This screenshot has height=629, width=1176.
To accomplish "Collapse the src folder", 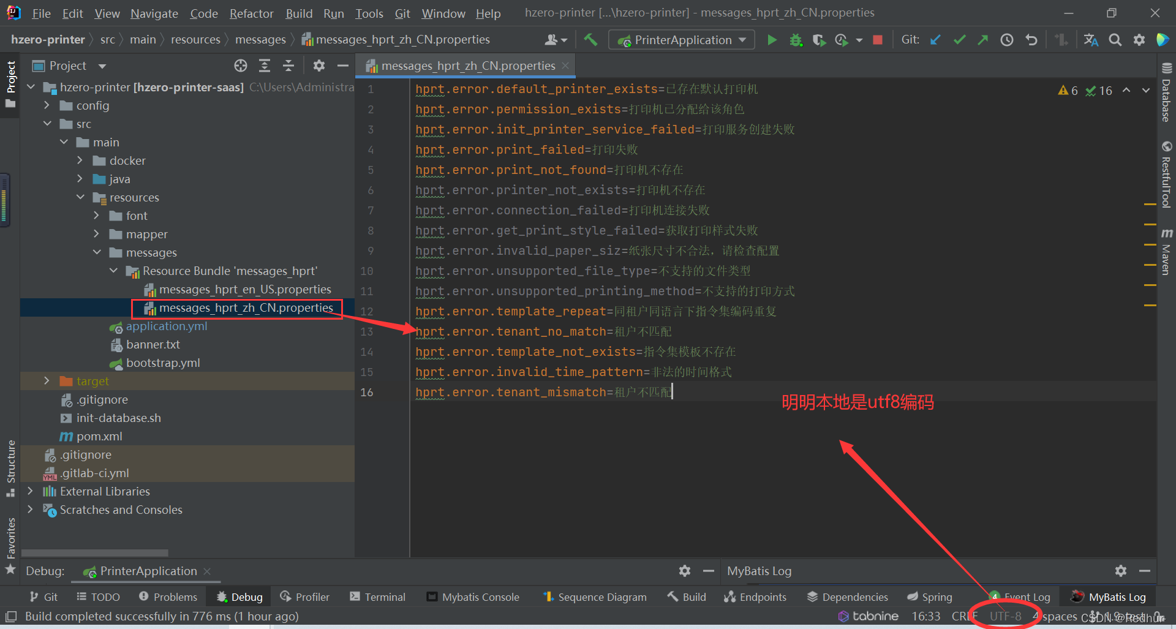I will (47, 124).
